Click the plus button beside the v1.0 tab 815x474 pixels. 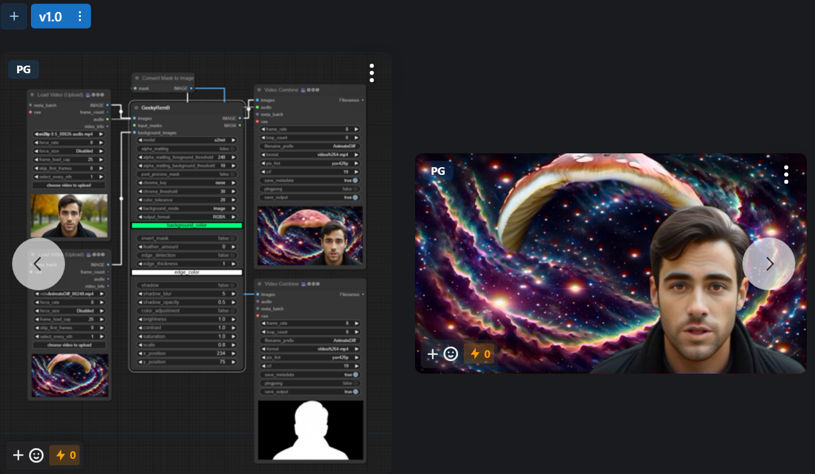pyautogui.click(x=14, y=16)
